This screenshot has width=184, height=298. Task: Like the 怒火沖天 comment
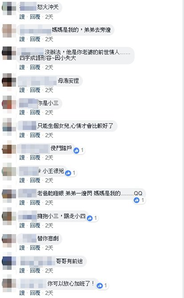pyautogui.click(x=22, y=17)
